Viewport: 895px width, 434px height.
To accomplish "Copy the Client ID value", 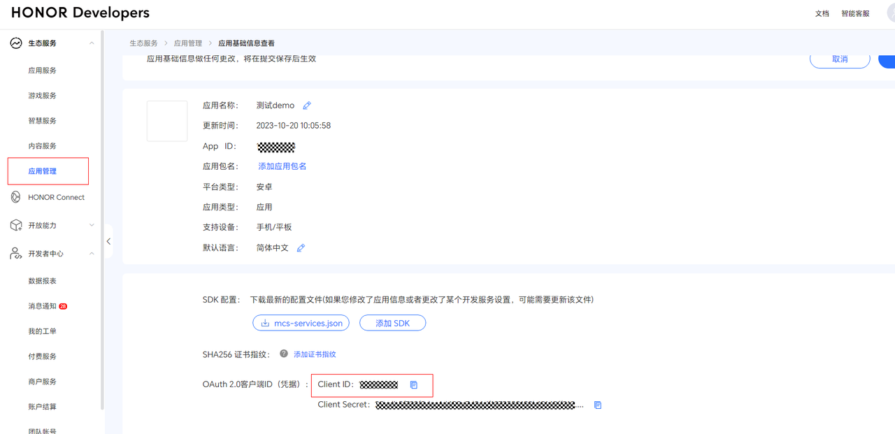I will point(414,385).
